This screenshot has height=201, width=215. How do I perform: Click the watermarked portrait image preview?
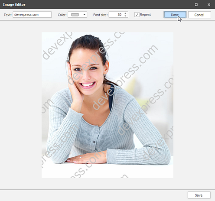107,105
